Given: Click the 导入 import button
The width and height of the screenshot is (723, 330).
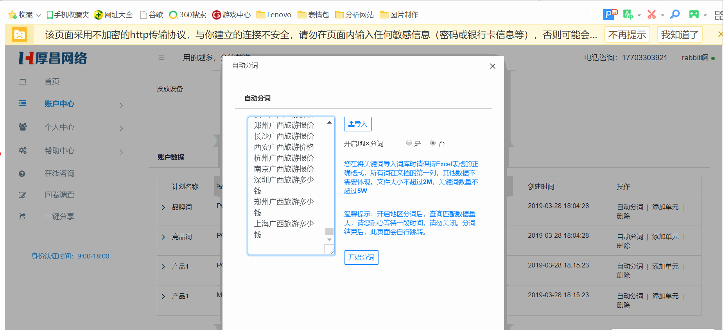Looking at the screenshot, I should (x=358, y=124).
